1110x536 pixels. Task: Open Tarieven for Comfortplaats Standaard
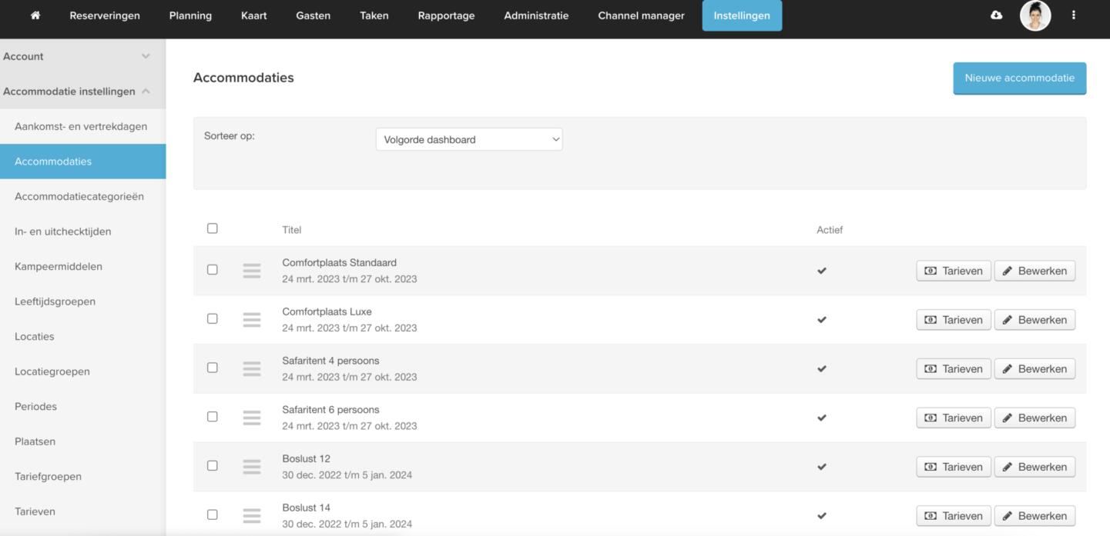[x=953, y=271]
